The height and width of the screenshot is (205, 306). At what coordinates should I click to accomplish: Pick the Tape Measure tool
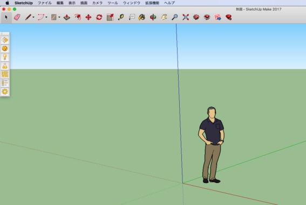pyautogui.click(x=121, y=17)
